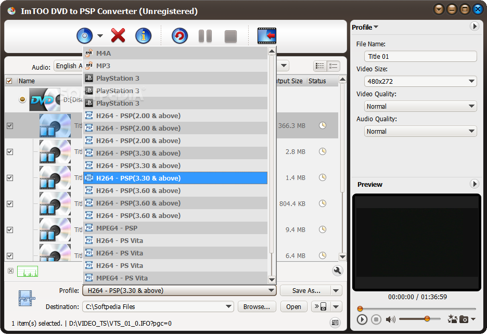Open the Profile heading dropdown

[x=365, y=27]
